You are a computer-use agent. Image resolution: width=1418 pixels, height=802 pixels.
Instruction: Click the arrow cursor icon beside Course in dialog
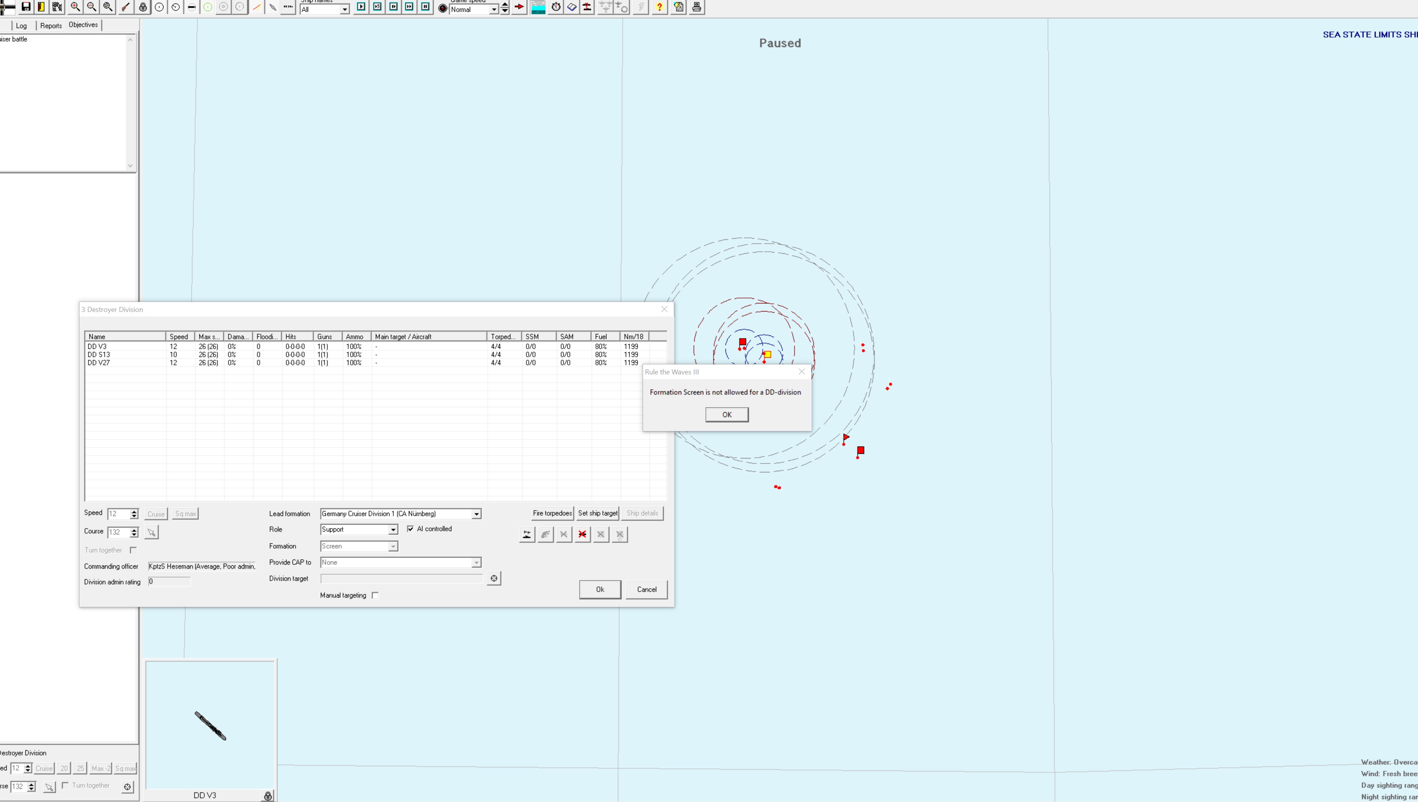(x=152, y=532)
